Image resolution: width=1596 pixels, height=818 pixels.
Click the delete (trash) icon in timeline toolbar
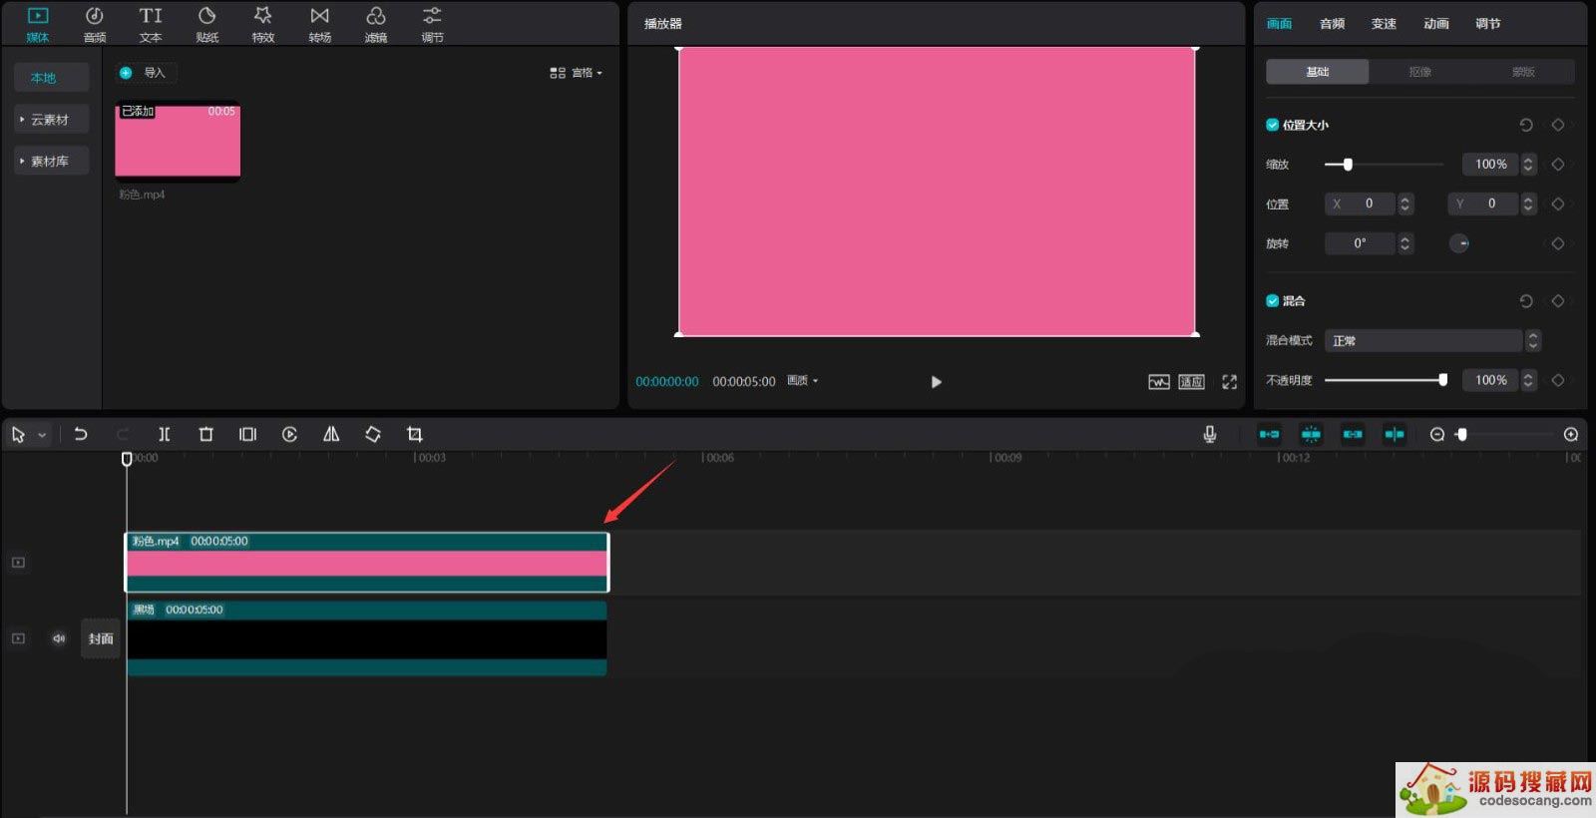coord(206,434)
